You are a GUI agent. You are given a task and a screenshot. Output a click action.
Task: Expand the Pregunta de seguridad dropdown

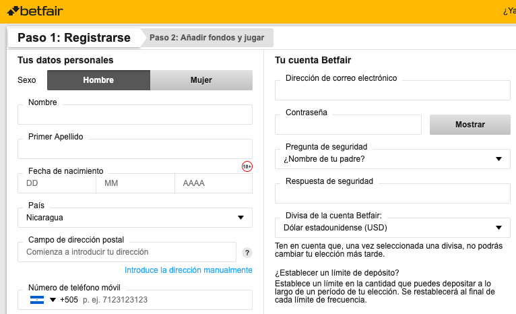coord(393,159)
